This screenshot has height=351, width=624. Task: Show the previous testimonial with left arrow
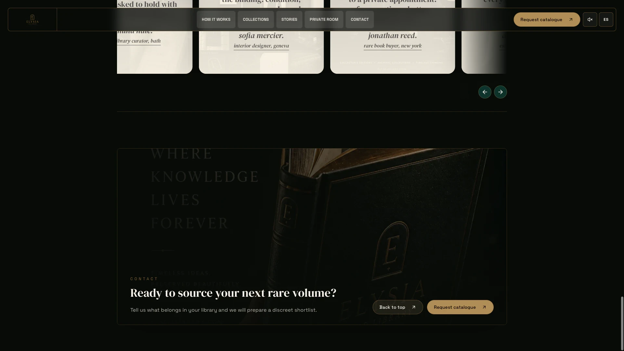pos(485,92)
